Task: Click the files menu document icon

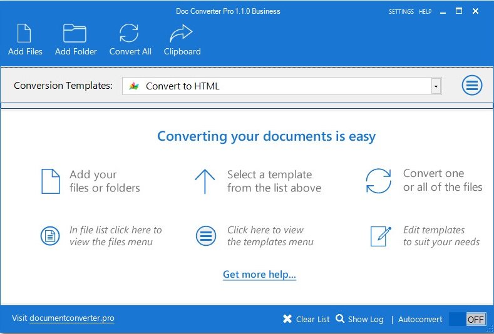Action: (49, 236)
